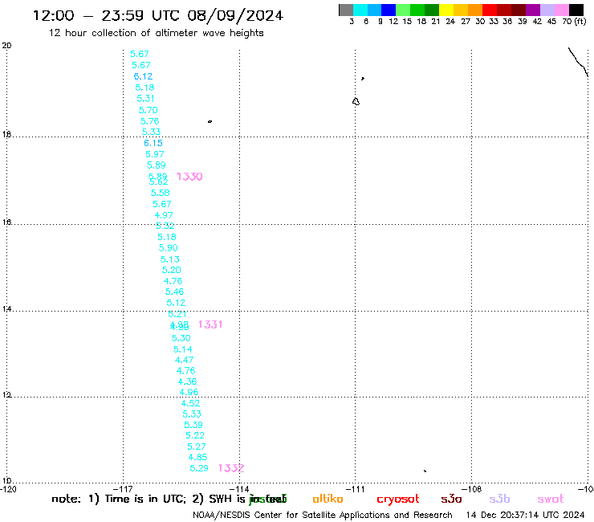594x522 pixels.
Task: Click the latitude 14 axis label
Action: click(x=6, y=309)
